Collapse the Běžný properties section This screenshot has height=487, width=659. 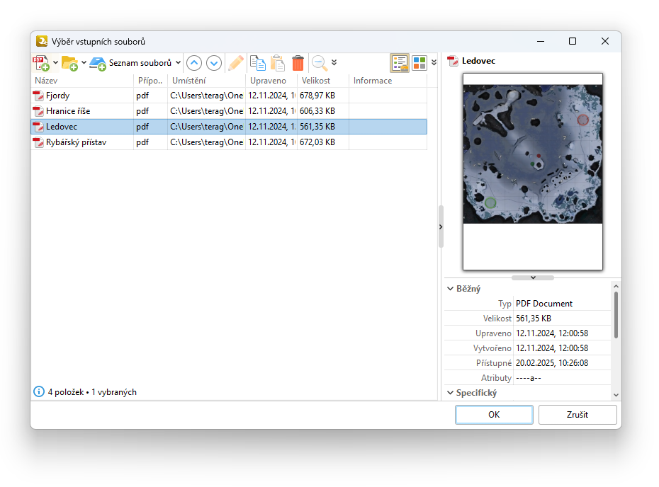click(x=450, y=289)
